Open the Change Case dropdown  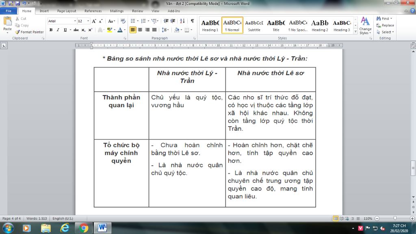tap(112, 21)
